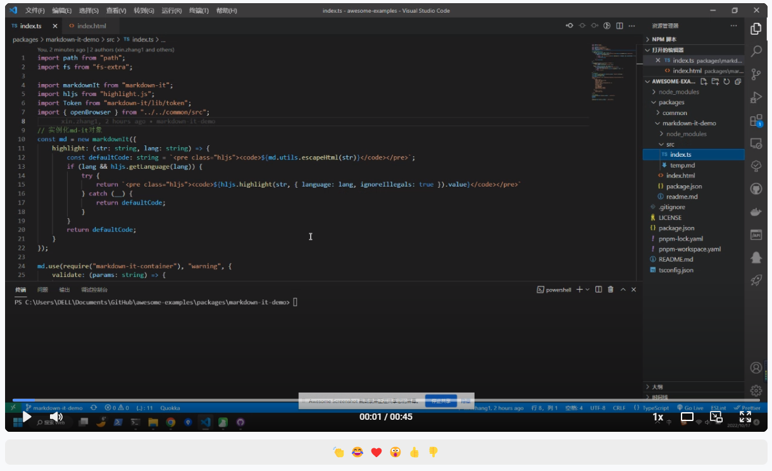Screen dimensions: 772x471
Task: Open the Manage gear icon
Action: 756,390
